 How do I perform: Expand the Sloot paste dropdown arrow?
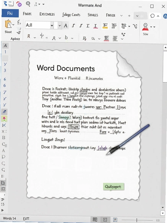(13, 25)
